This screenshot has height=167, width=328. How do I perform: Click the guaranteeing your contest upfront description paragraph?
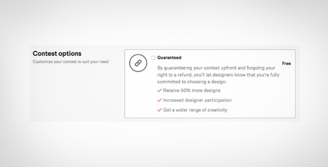pyautogui.click(x=218, y=75)
